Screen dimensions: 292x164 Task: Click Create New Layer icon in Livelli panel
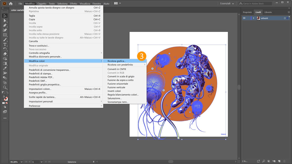coord(279,161)
